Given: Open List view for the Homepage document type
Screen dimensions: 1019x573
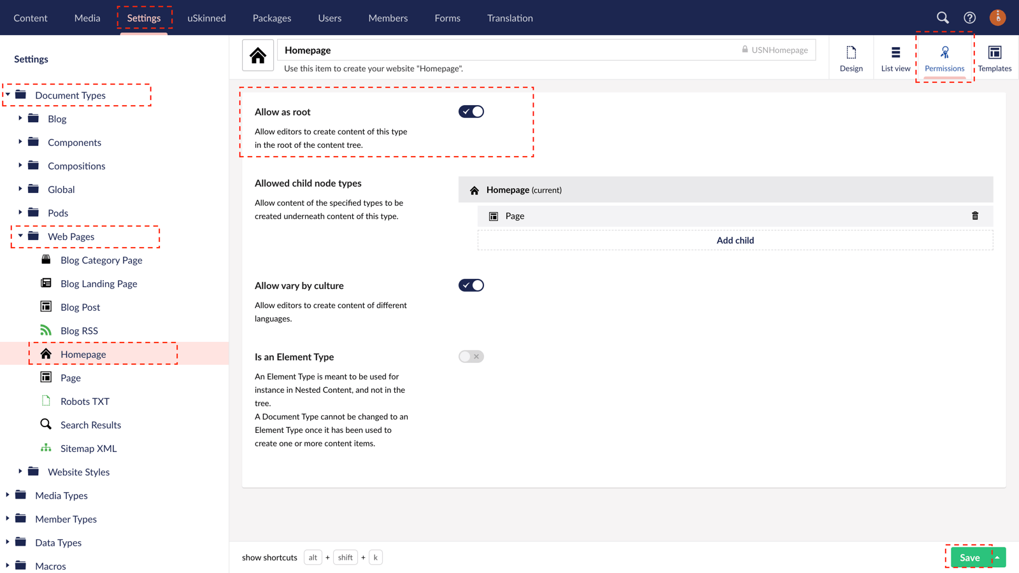Looking at the screenshot, I should (x=895, y=57).
